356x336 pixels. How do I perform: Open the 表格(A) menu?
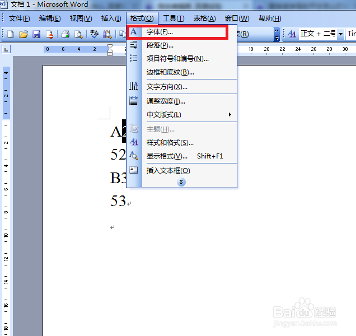[x=204, y=18]
